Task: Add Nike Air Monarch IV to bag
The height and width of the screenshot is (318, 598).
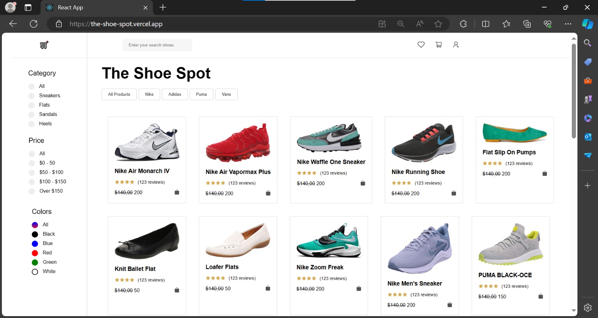Action: point(177,192)
